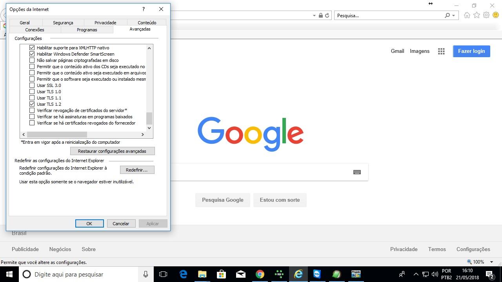Enable the Usar TLS 1.0 checkbox
The width and height of the screenshot is (502, 282).
click(32, 92)
